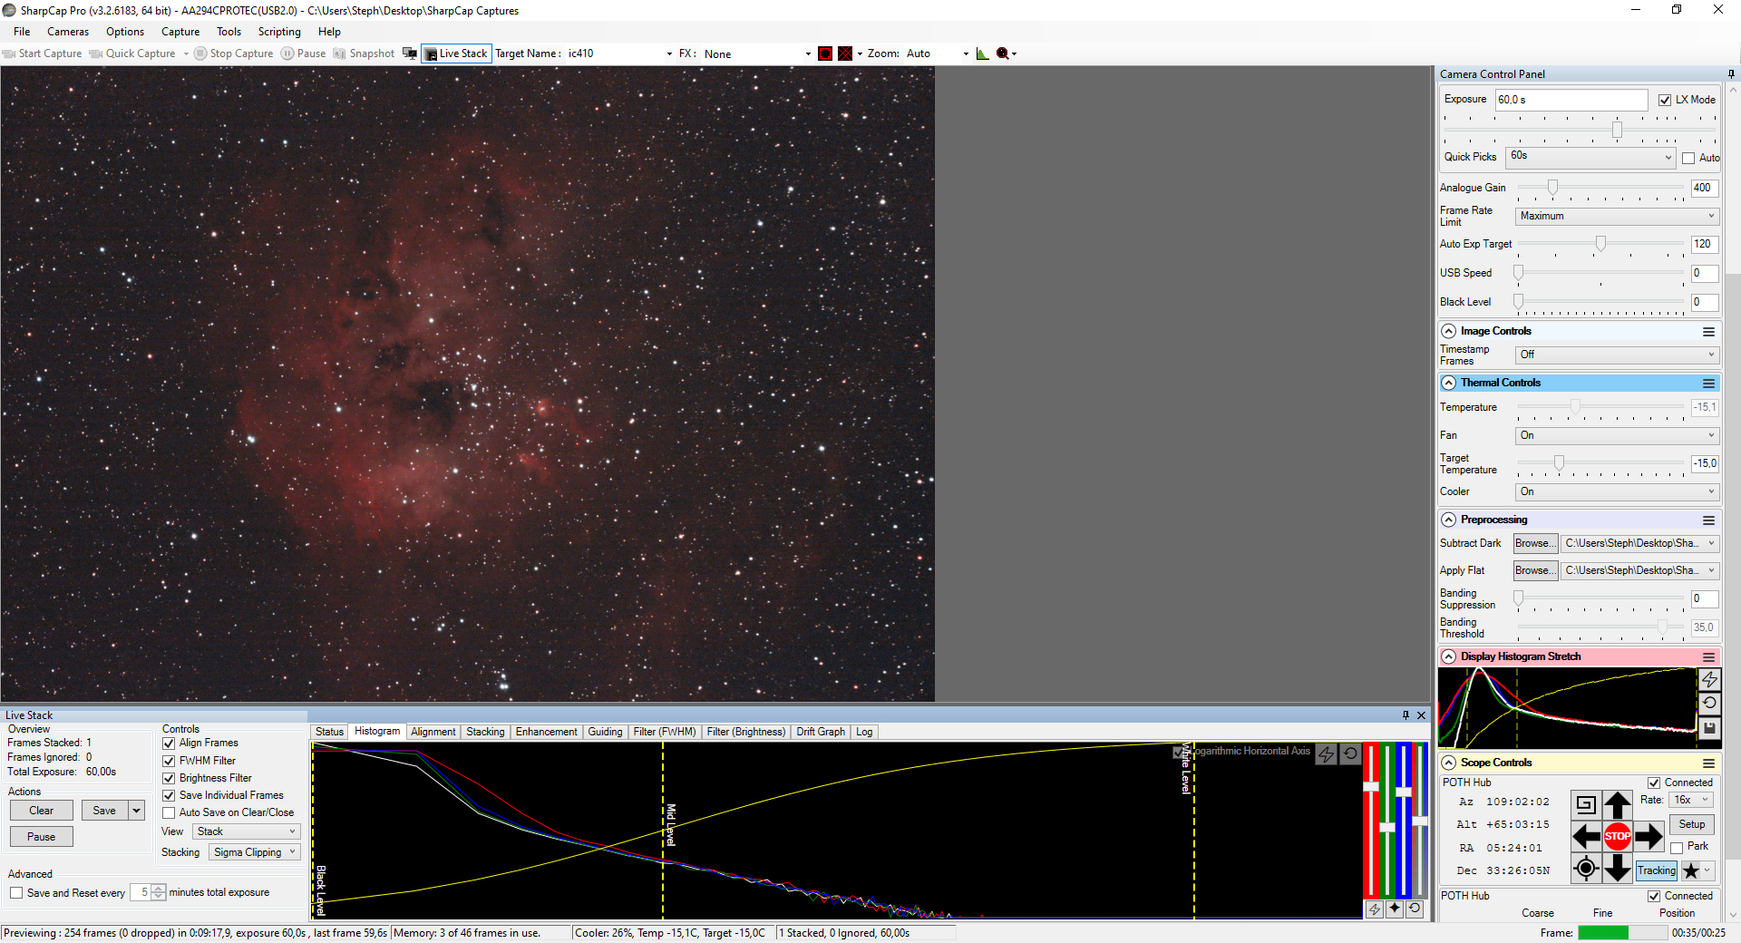
Task: Click the Clear button in Live Stack
Action: (42, 811)
